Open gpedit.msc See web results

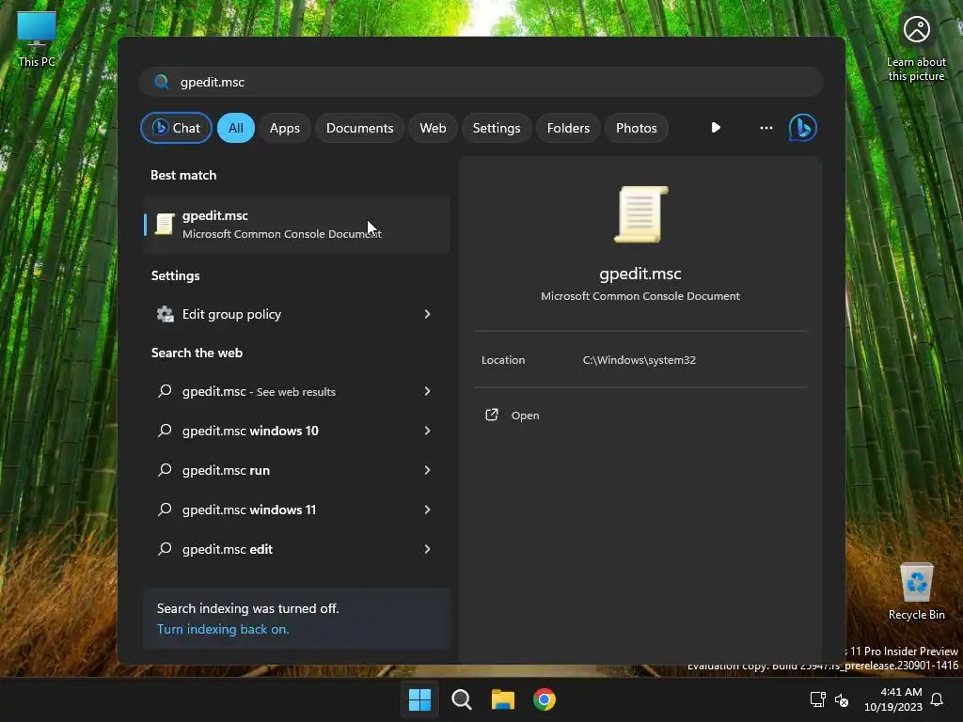coord(296,391)
